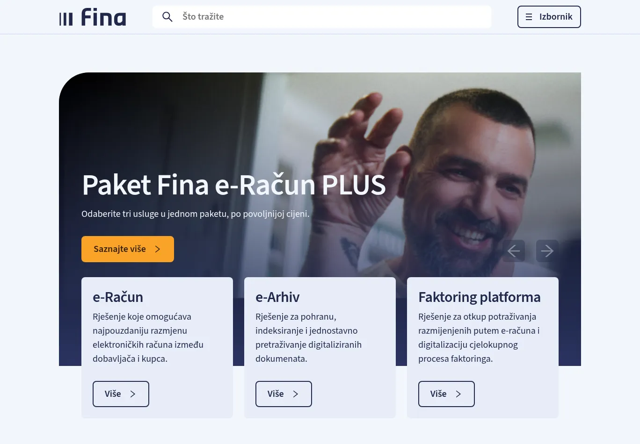Open the Izbornik menu

[549, 17]
